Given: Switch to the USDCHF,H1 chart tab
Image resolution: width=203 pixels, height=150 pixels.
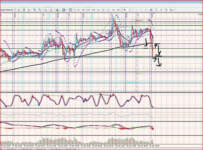Looking at the screenshot, I should [x=11, y=149].
